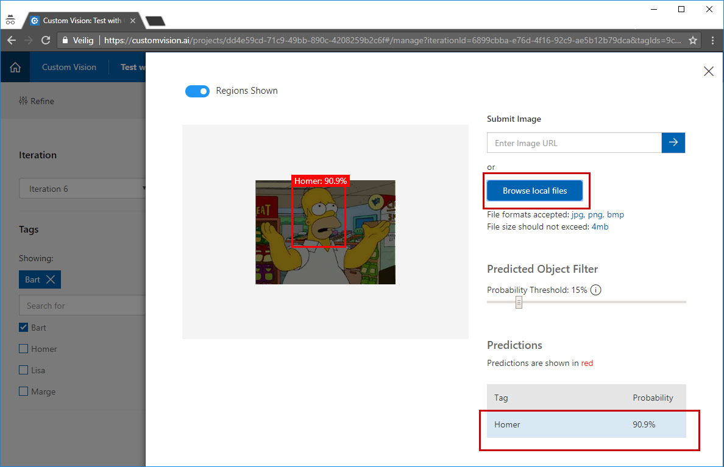Bookmark this page with the star icon
This screenshot has width=724, height=467.
tap(692, 41)
